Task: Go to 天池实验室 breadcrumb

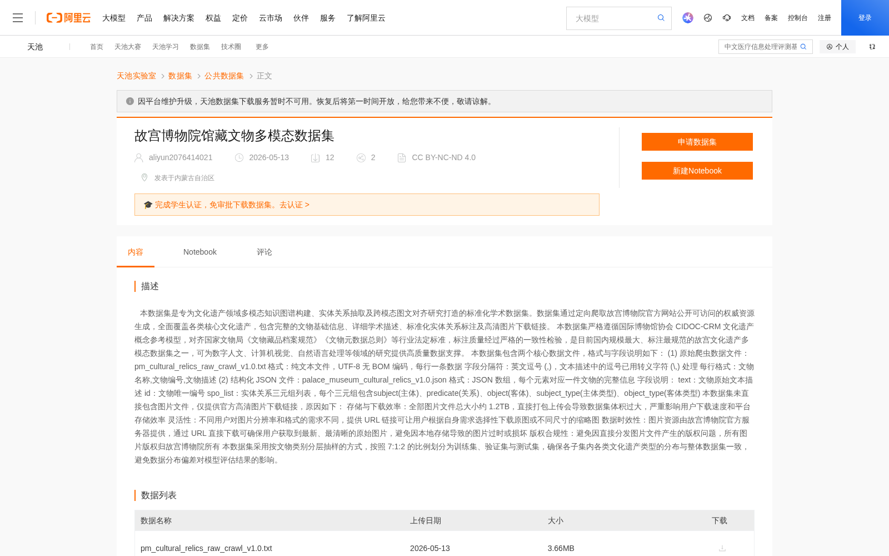Action: point(137,76)
